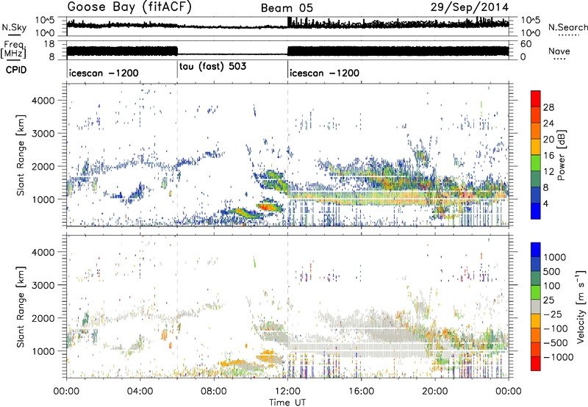Click the 'tou (fast) 503' CPID label
Screen dimensions: 588x407
coord(212,67)
